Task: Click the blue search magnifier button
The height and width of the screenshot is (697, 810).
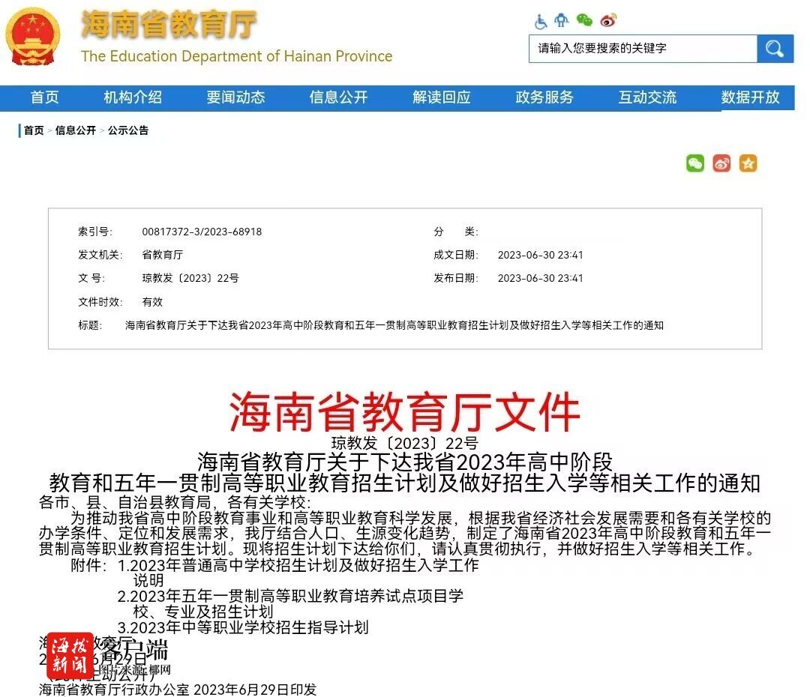Action: [x=775, y=49]
